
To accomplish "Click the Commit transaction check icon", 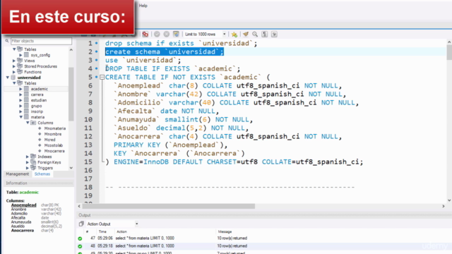I will pyautogui.click(x=157, y=35).
